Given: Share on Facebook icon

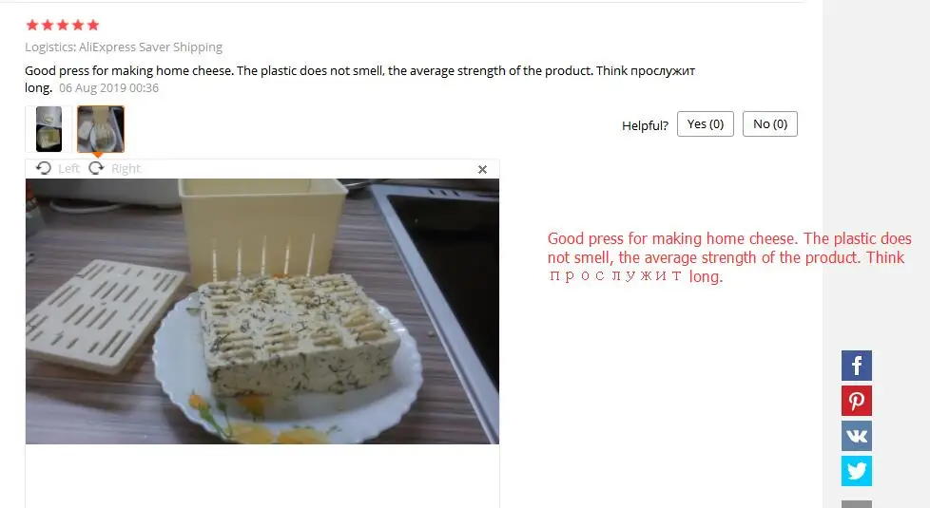Looking at the screenshot, I should tap(857, 366).
